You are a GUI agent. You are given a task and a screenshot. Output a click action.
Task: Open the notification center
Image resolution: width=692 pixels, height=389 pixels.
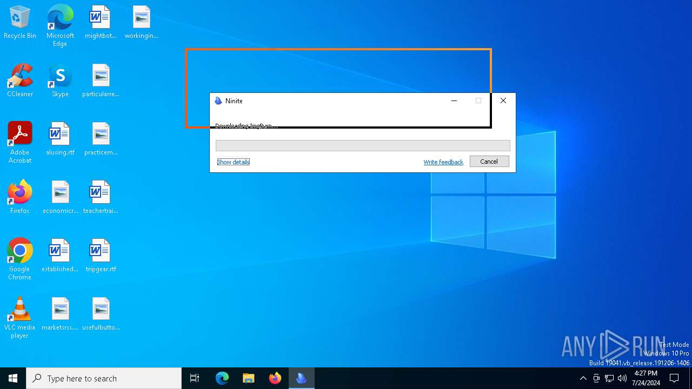[674, 378]
